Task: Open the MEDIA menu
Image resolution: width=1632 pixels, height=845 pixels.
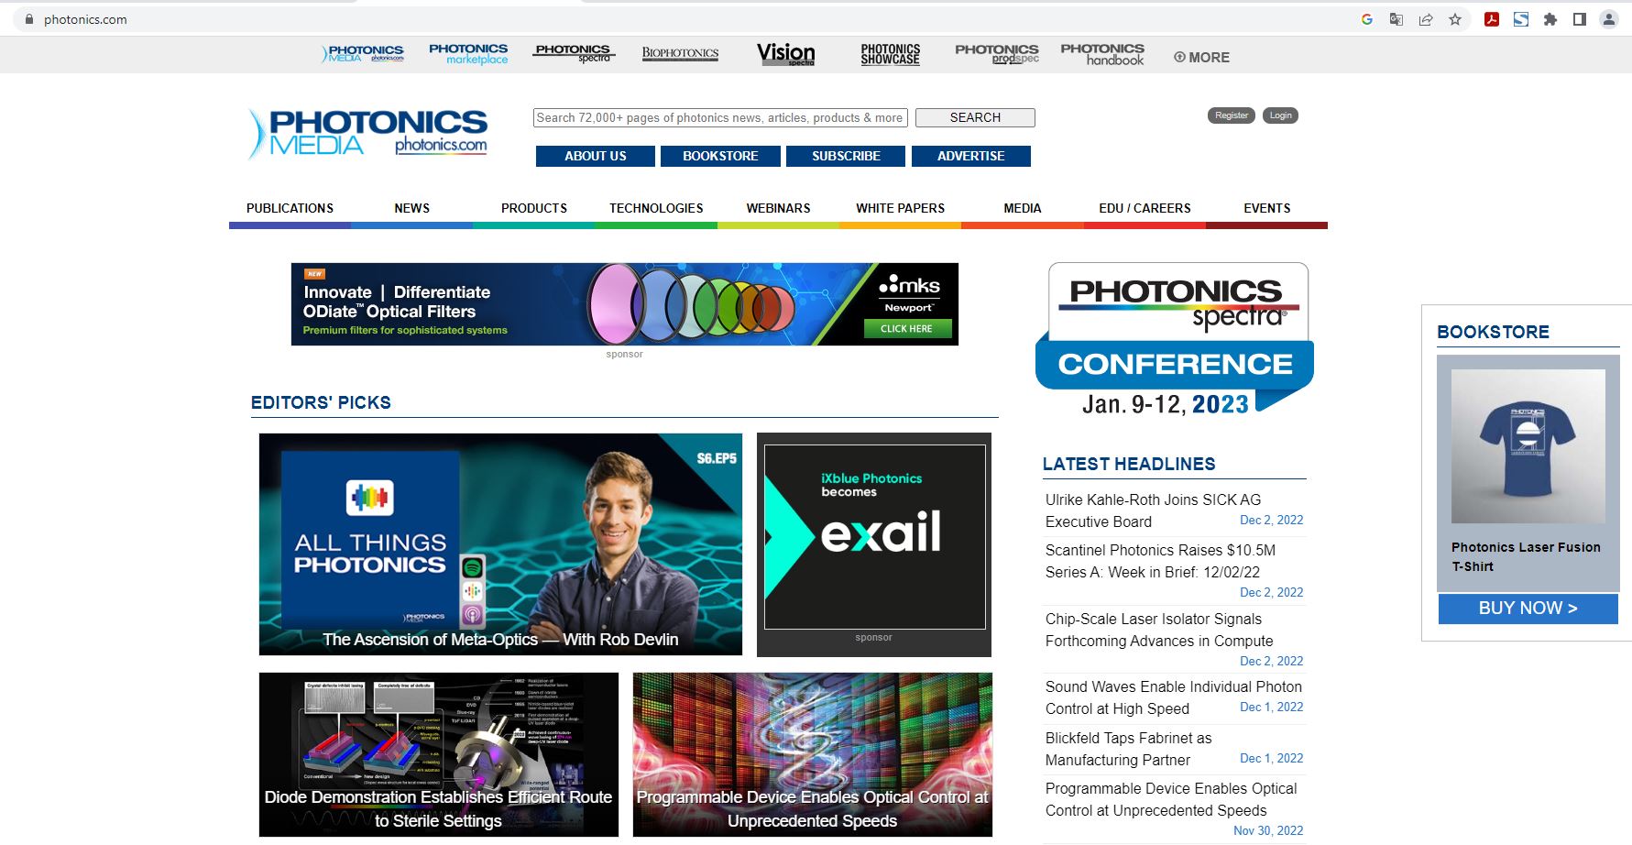Action: (x=1023, y=208)
